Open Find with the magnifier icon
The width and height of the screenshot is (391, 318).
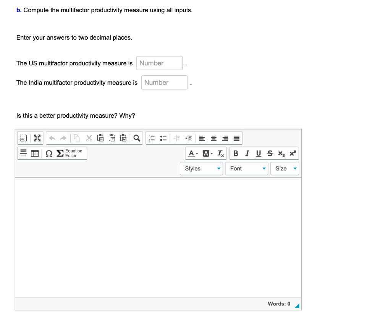point(137,138)
